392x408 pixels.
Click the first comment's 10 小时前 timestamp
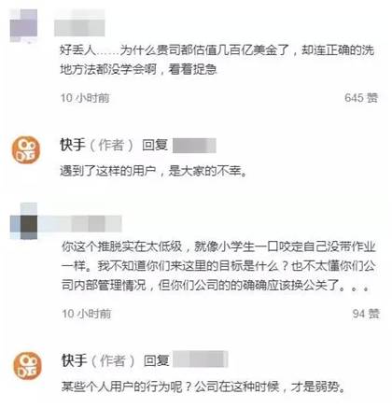(85, 98)
